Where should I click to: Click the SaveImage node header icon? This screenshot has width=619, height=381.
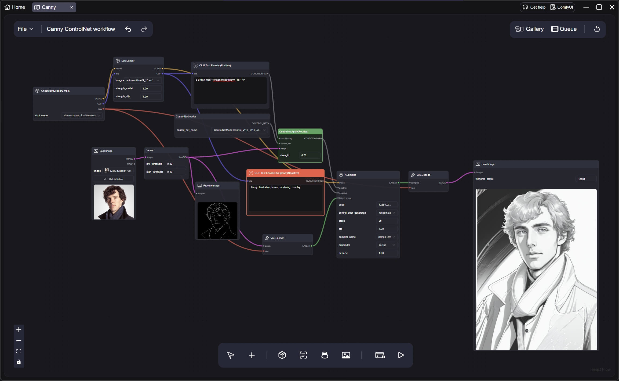478,164
